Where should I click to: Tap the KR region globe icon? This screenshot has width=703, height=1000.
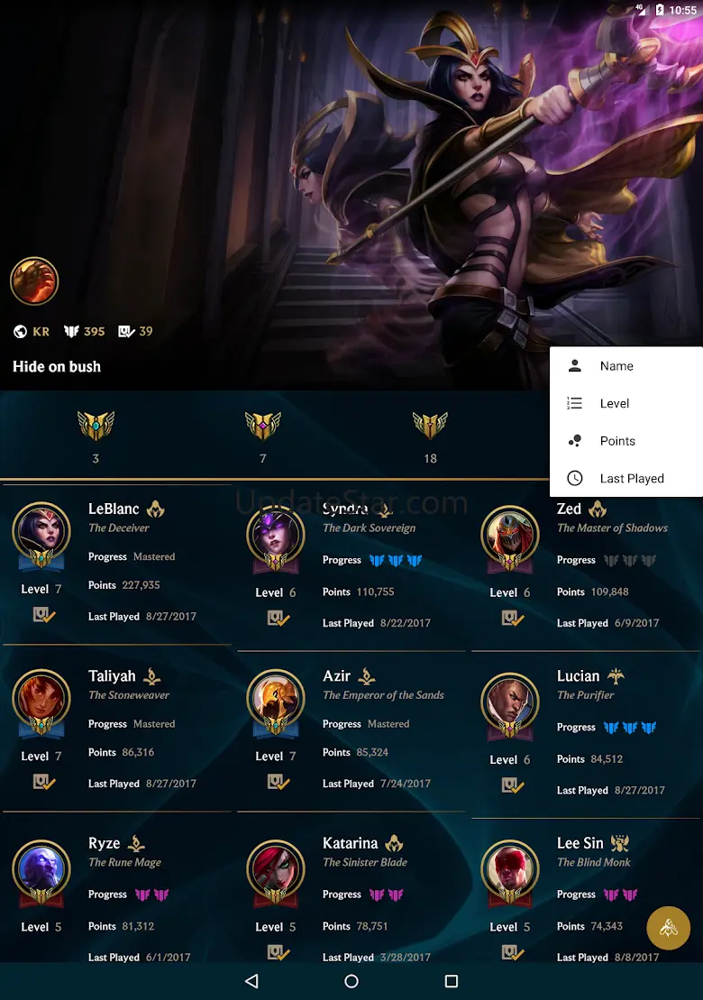pos(21,331)
